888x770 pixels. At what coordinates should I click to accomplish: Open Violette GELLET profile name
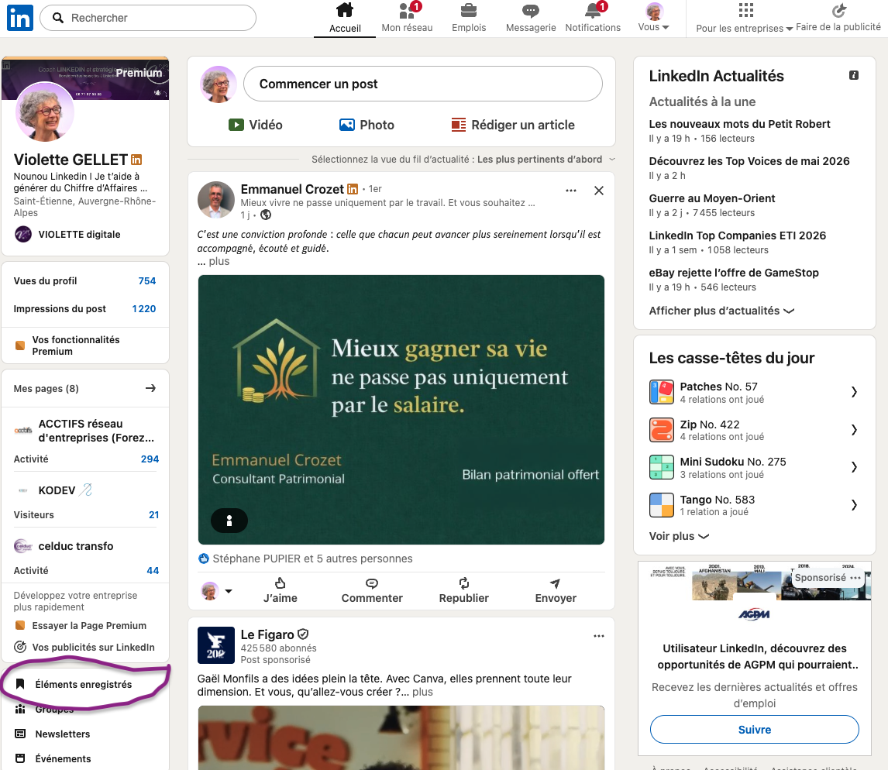pos(71,160)
